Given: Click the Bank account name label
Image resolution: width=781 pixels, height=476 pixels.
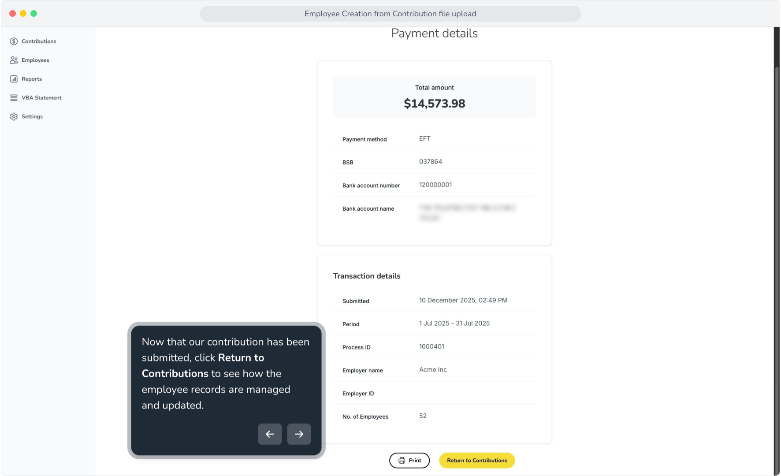Looking at the screenshot, I should (368, 209).
